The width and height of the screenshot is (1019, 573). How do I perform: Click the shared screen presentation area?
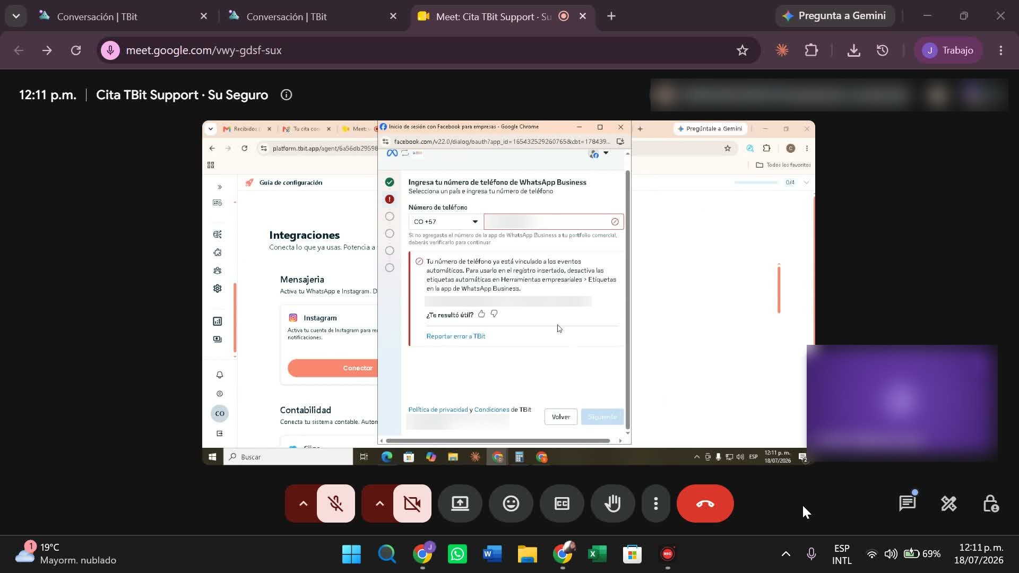pyautogui.click(x=508, y=293)
